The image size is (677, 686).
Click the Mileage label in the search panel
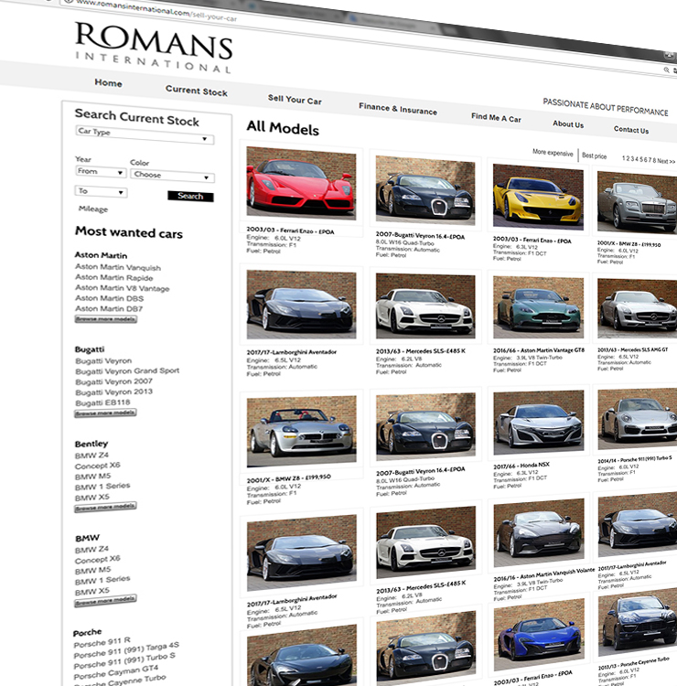click(x=93, y=209)
